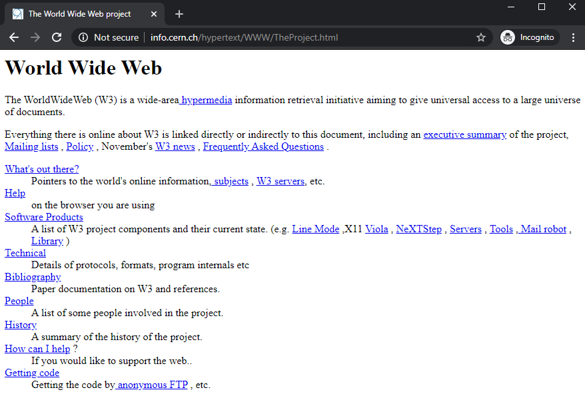Open the Chrome three-dot menu

(574, 37)
